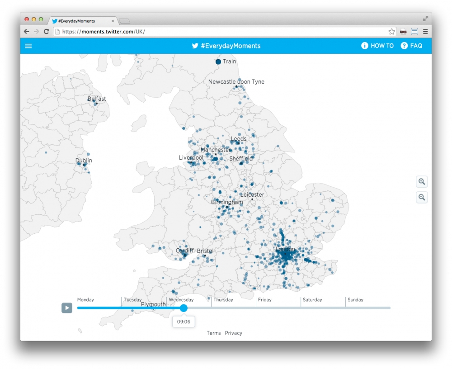Click the screen capture extension icon
The width and height of the screenshot is (452, 369).
pos(414,32)
